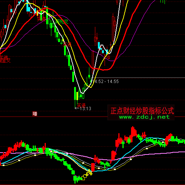
Task: Click the 13.13 lowest price label
Action: point(86,109)
